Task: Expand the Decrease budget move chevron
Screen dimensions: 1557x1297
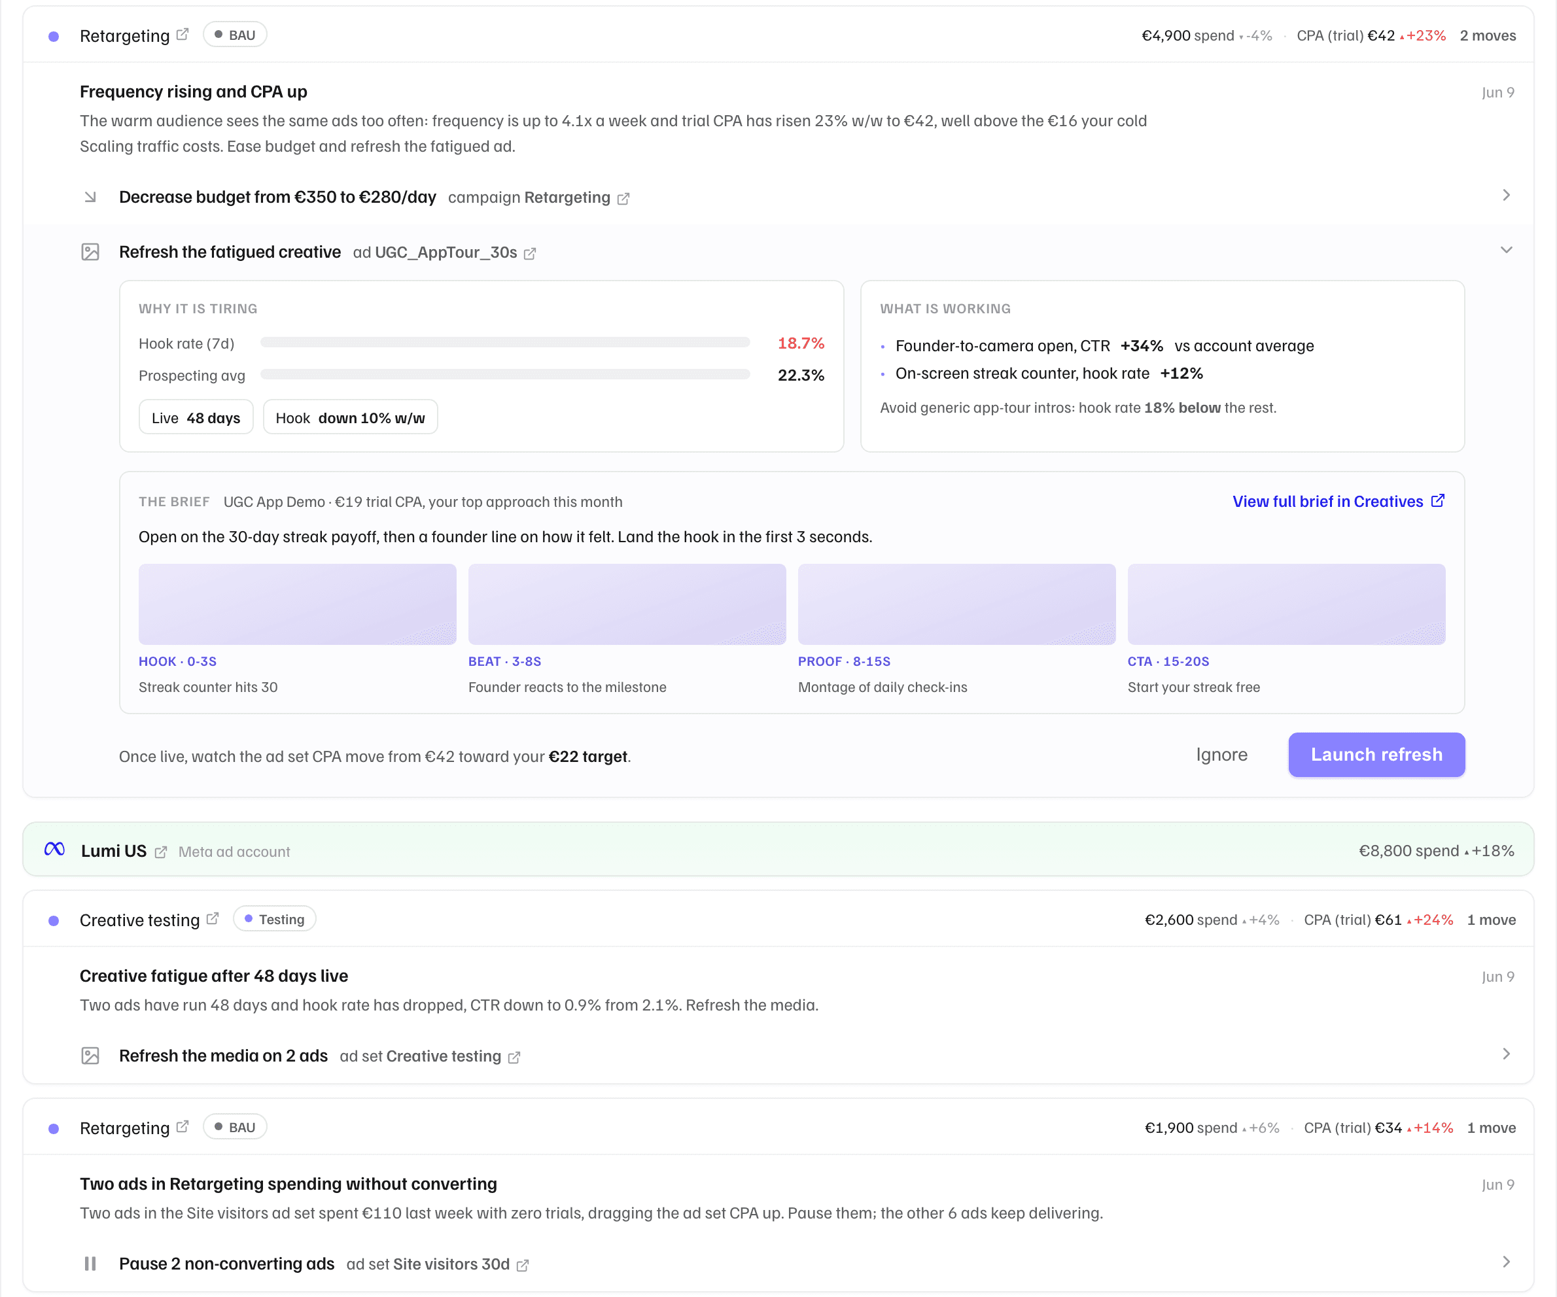Action: click(1506, 195)
